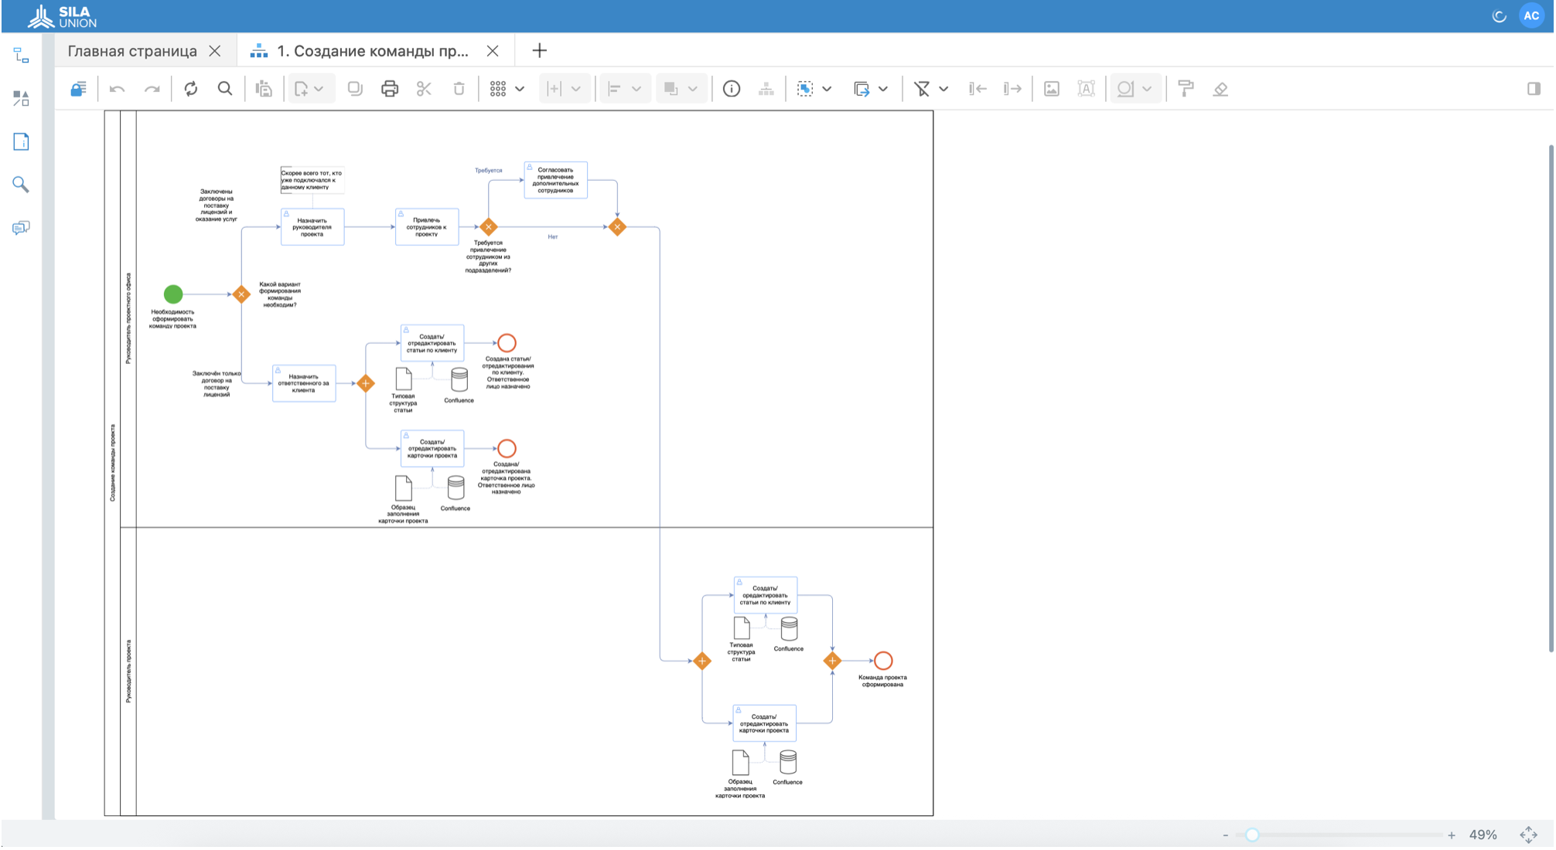Open the model tree panel in the sidebar
The image size is (1556, 850).
[x=21, y=54]
